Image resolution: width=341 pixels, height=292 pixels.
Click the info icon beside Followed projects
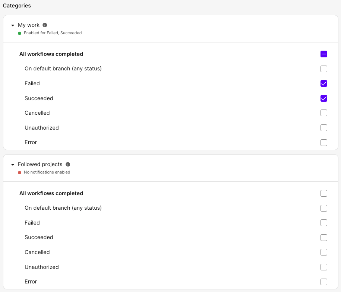tap(68, 164)
